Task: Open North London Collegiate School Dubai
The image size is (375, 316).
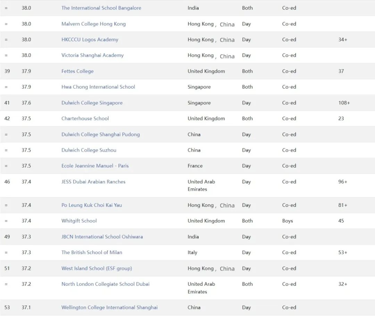Action: coord(105,284)
